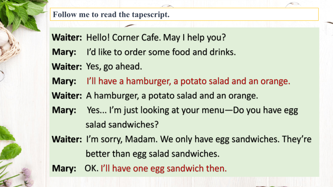Click the red sentence "I'll have a hamburger, a potato salad and an orange."
This screenshot has height=187, width=333.
point(188,81)
